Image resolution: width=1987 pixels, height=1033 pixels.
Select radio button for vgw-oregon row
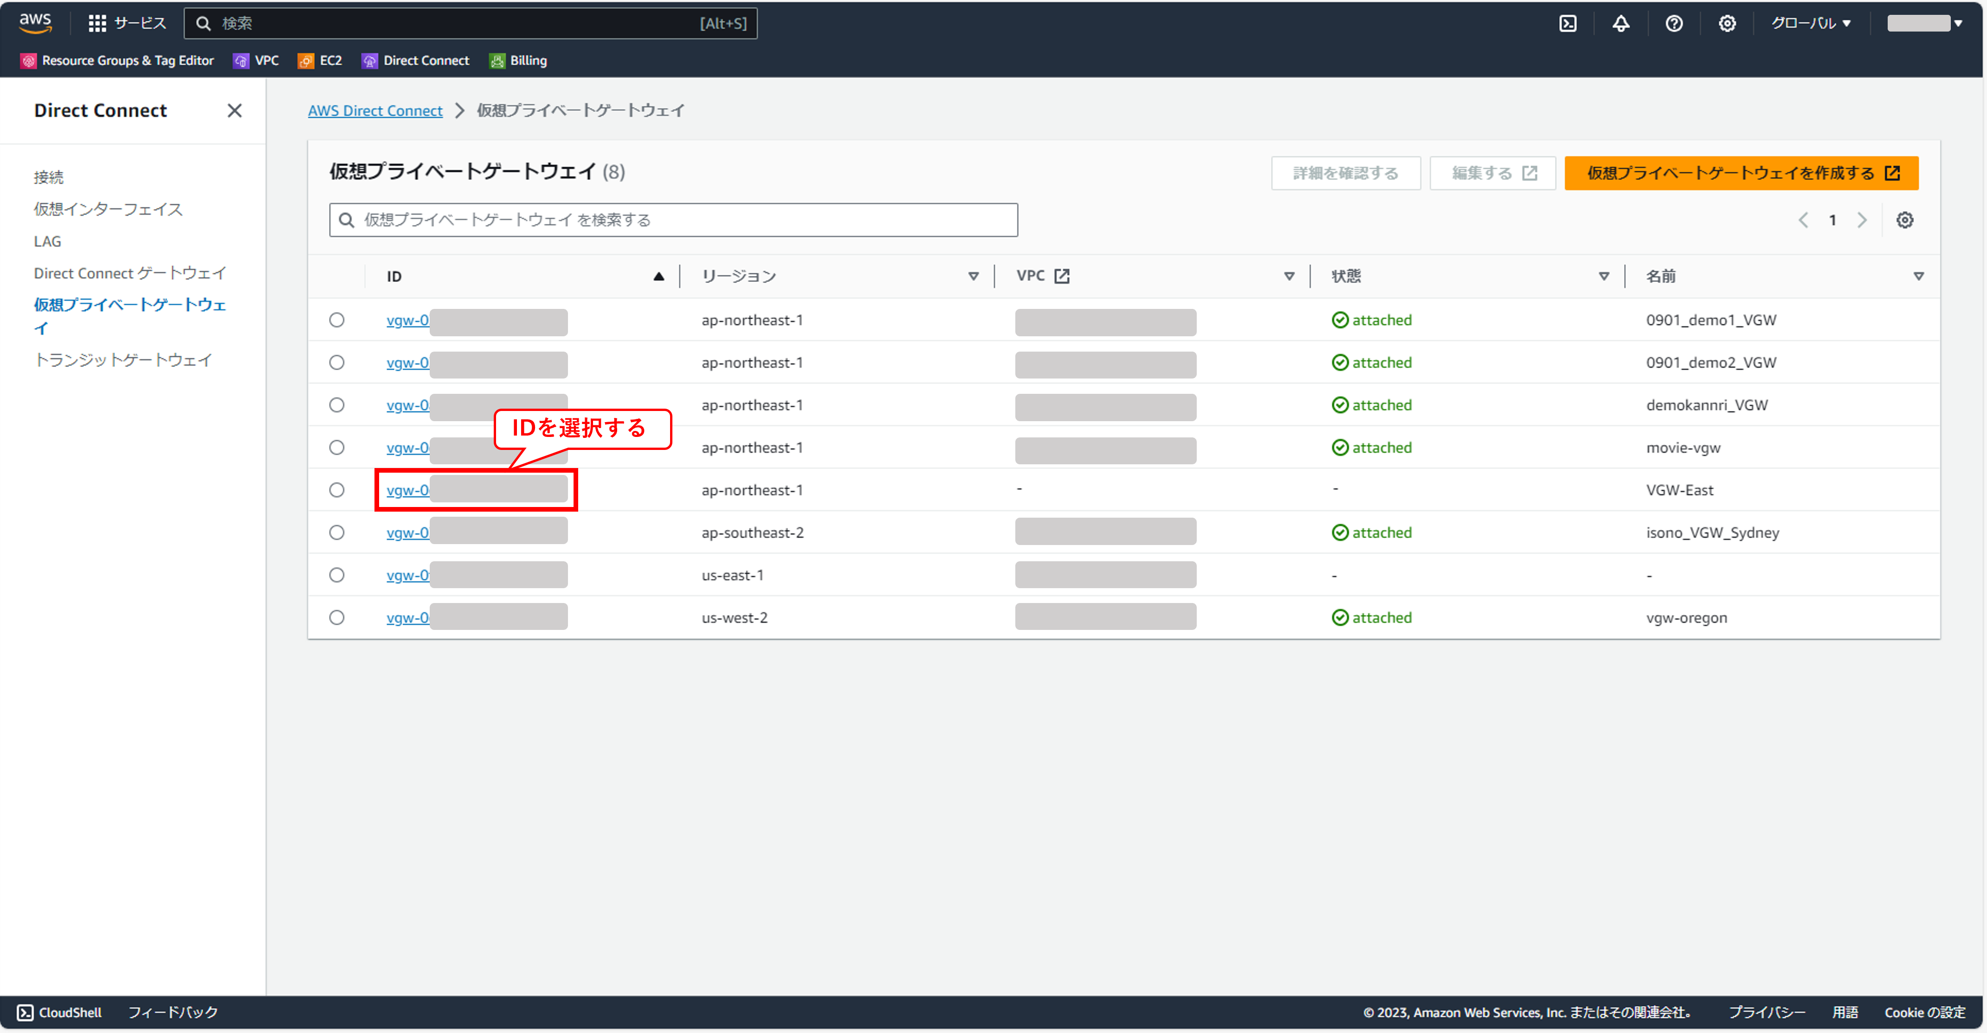coord(336,617)
